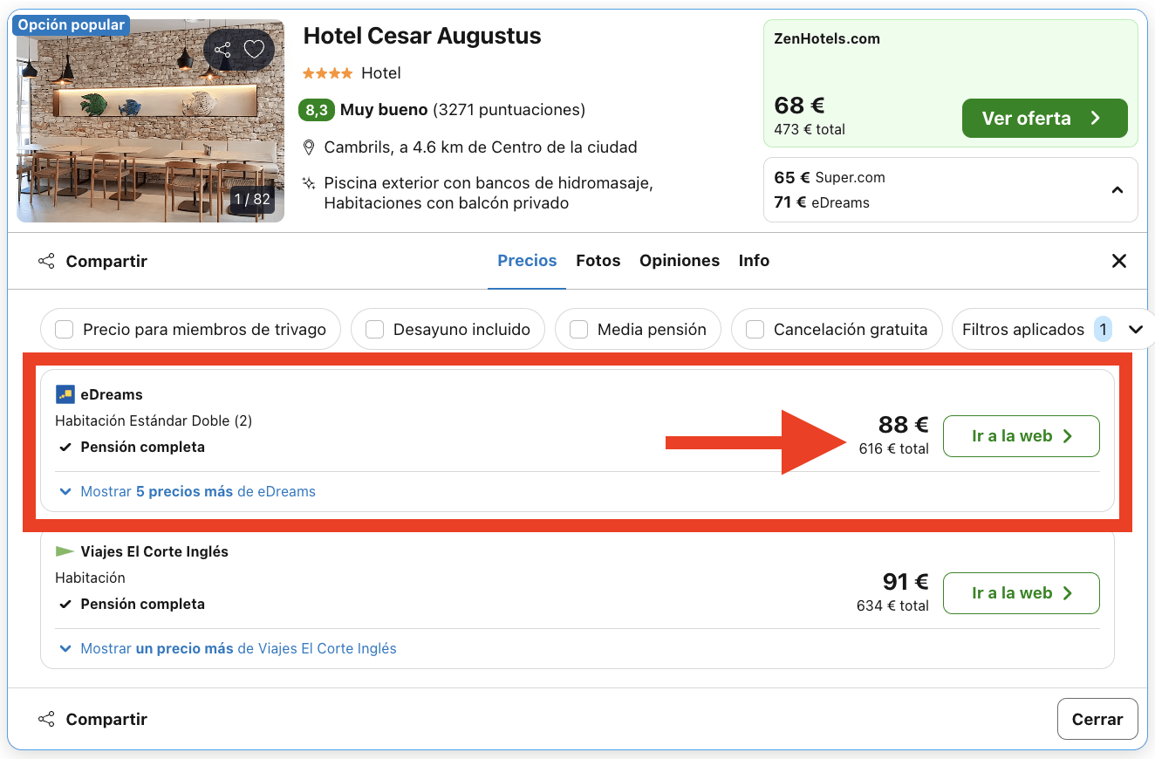The width and height of the screenshot is (1155, 759).
Task: Expand Mostrar 5 precios más de eDreams
Action: (189, 491)
